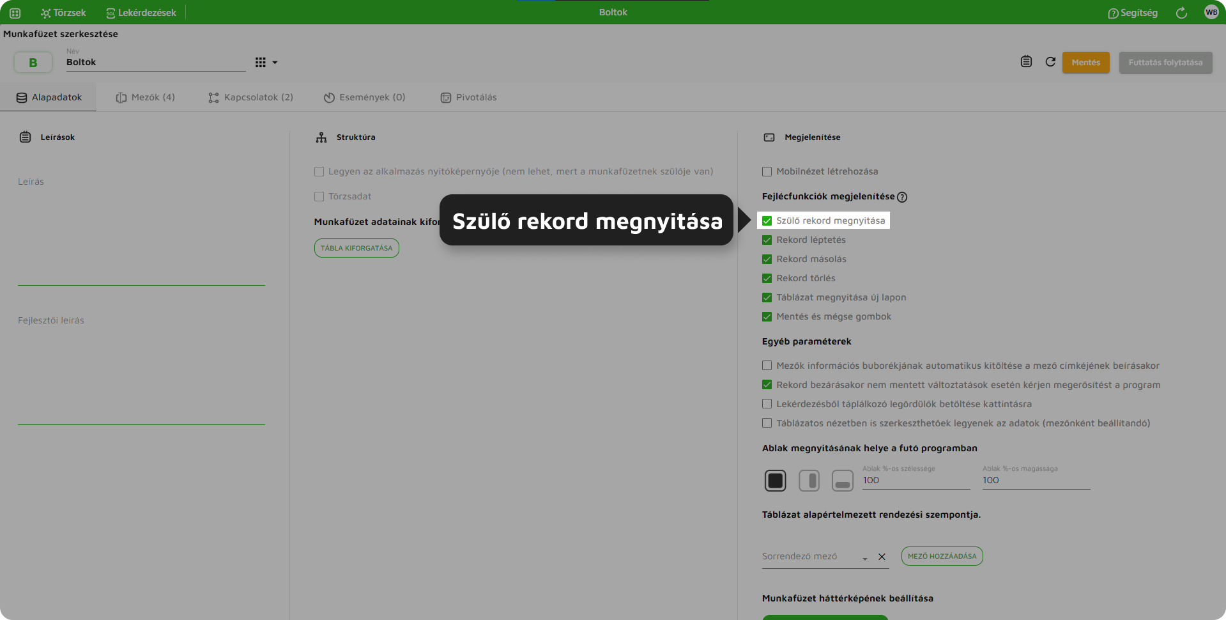Select bottom-panel window position icon
The image size is (1226, 620).
click(843, 481)
